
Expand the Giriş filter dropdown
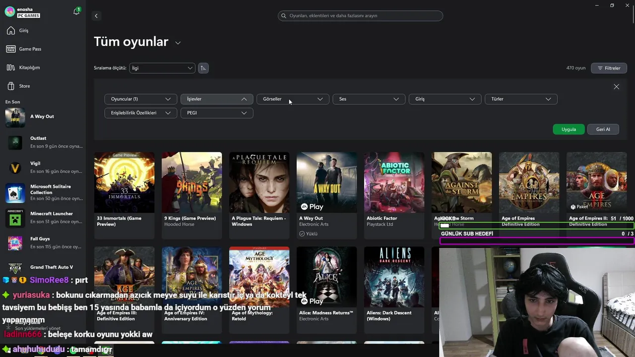[x=445, y=99]
